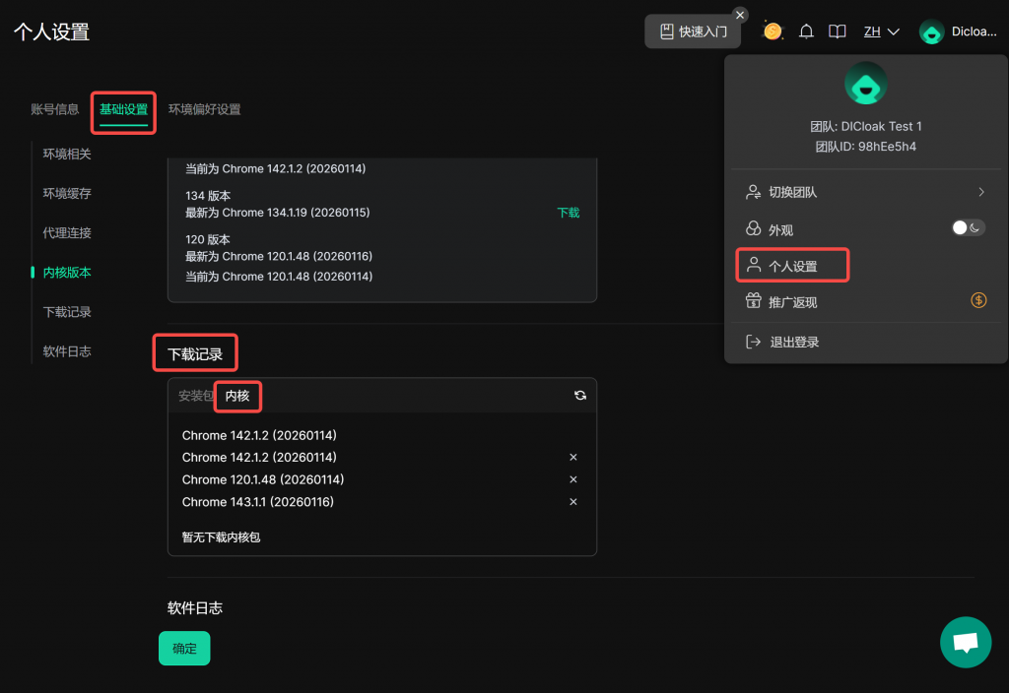Select 退出登录 to log out
The width and height of the screenshot is (1009, 693).
(794, 342)
